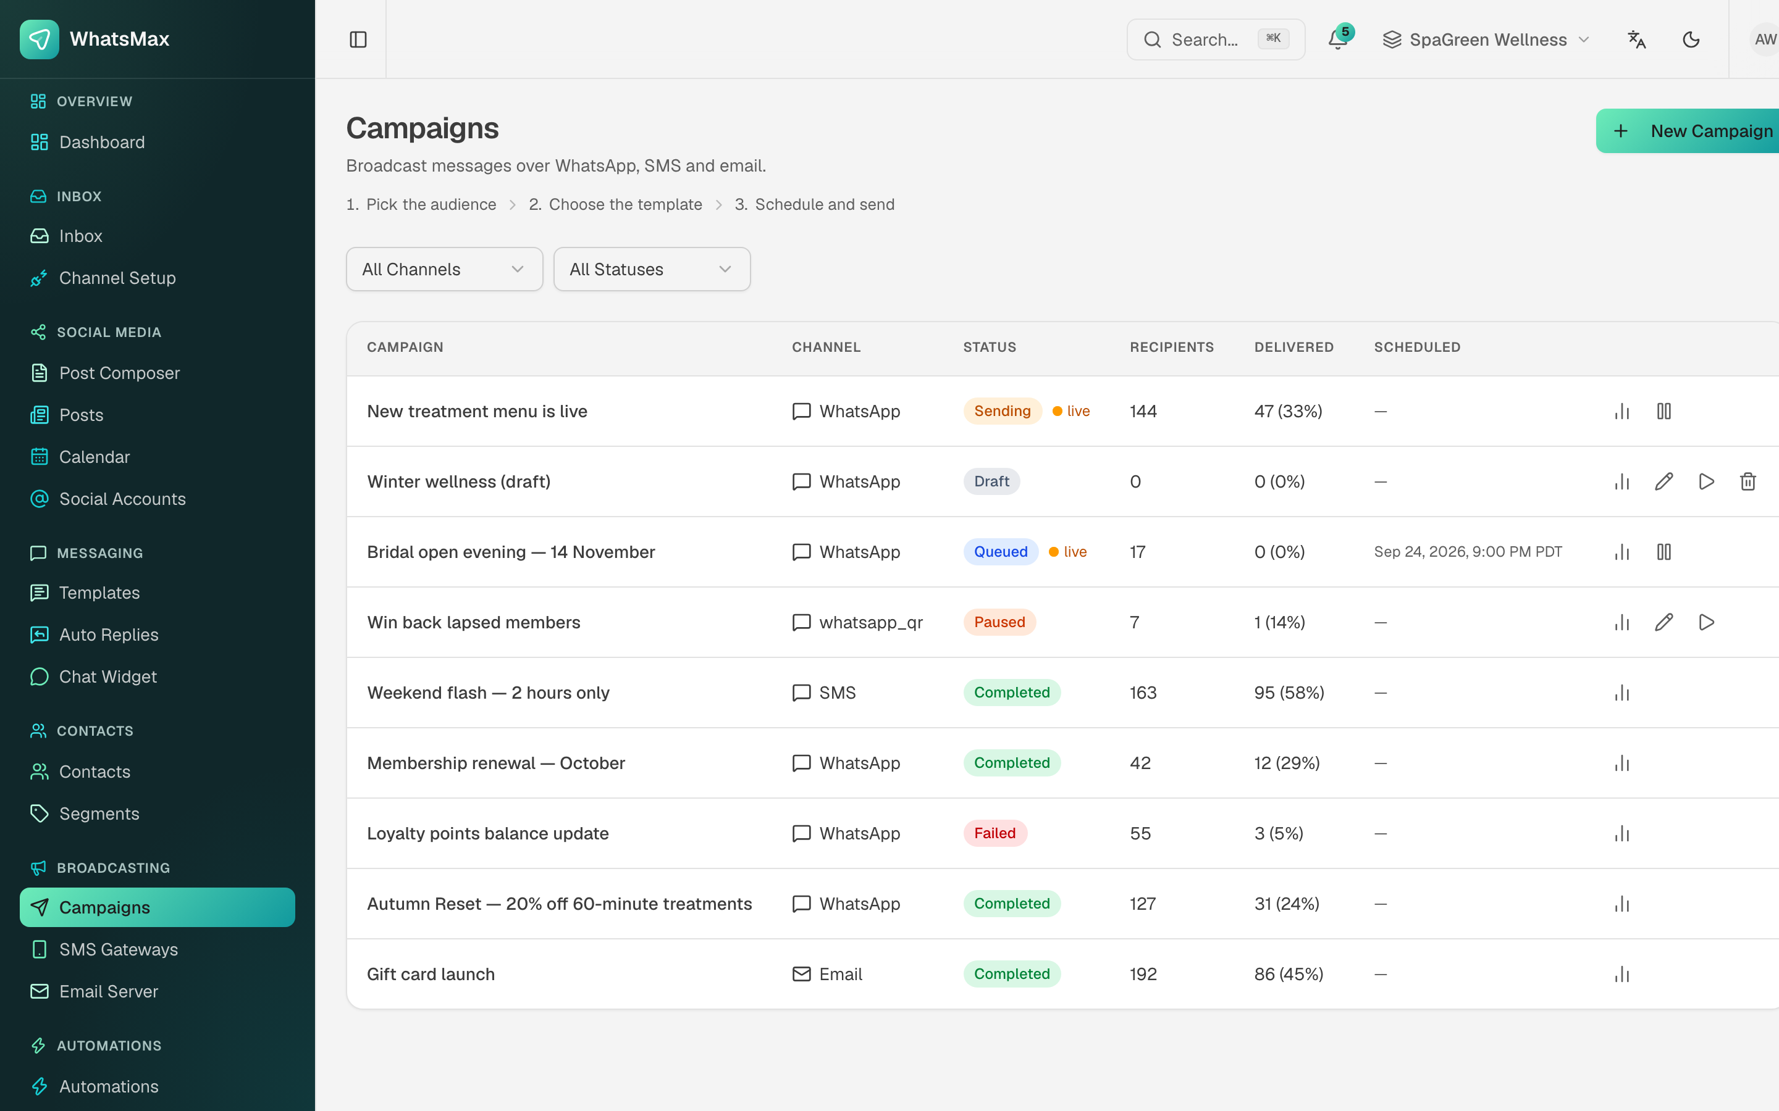View stats for Gift card launch
This screenshot has width=1779, height=1111.
click(1621, 975)
